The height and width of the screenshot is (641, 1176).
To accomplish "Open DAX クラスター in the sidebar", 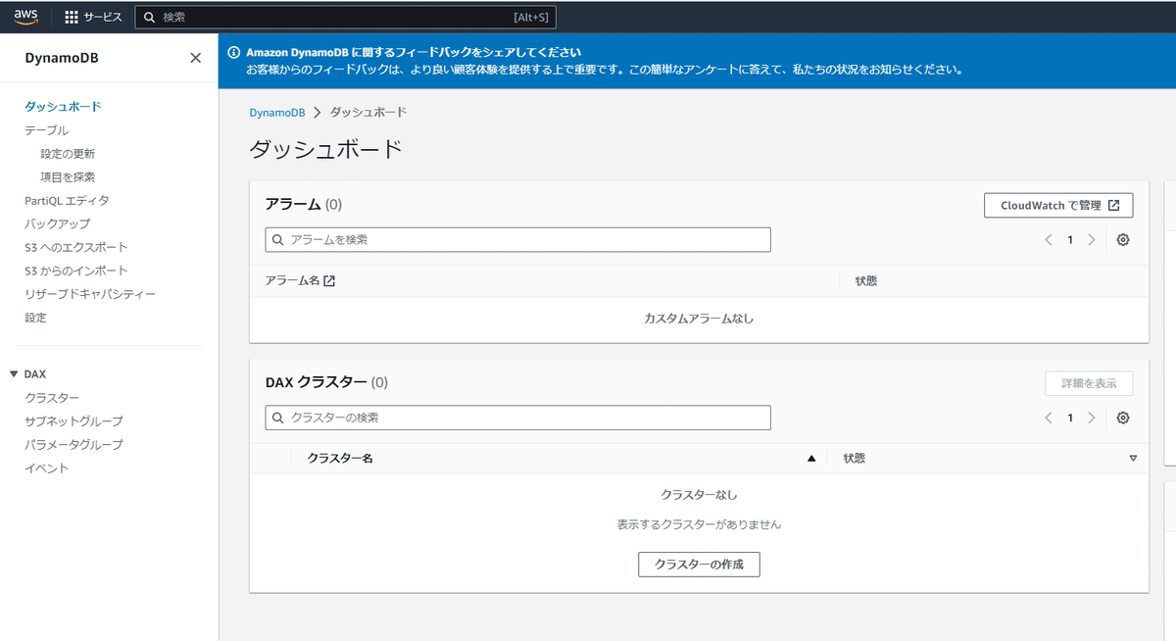I will 52,398.
